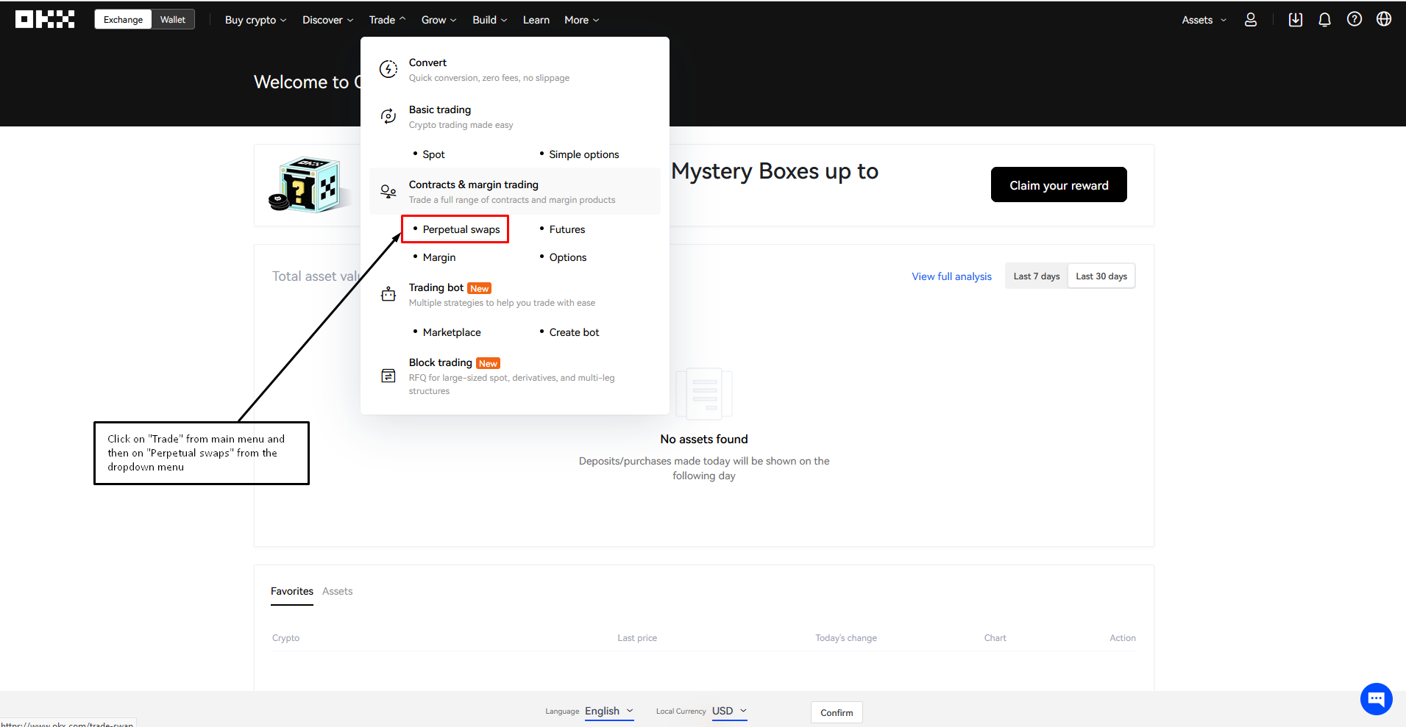Expand the Buy crypto menu
This screenshot has height=727, width=1406.
pos(255,20)
